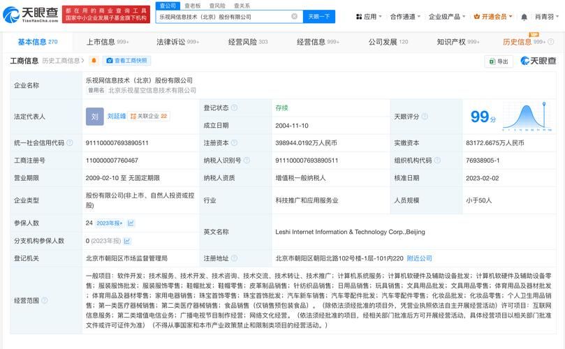565x349 pixels.
Task: Click the 天眼评分 distribution chart
Action: 527,116
